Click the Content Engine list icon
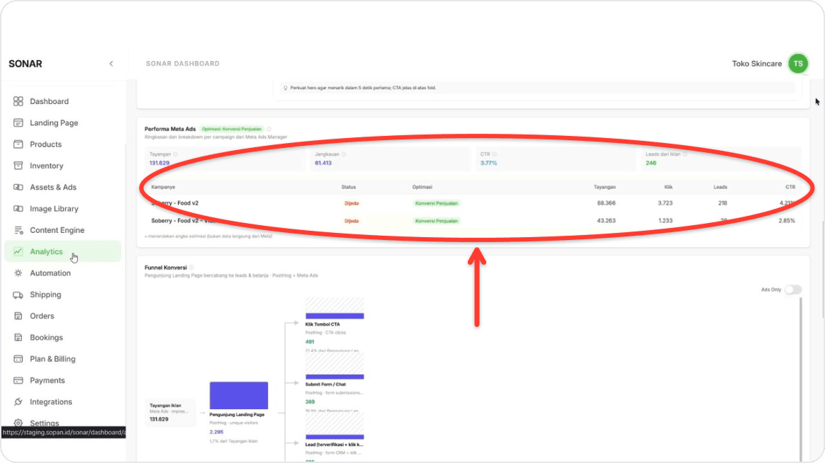The image size is (825, 463). [x=18, y=230]
